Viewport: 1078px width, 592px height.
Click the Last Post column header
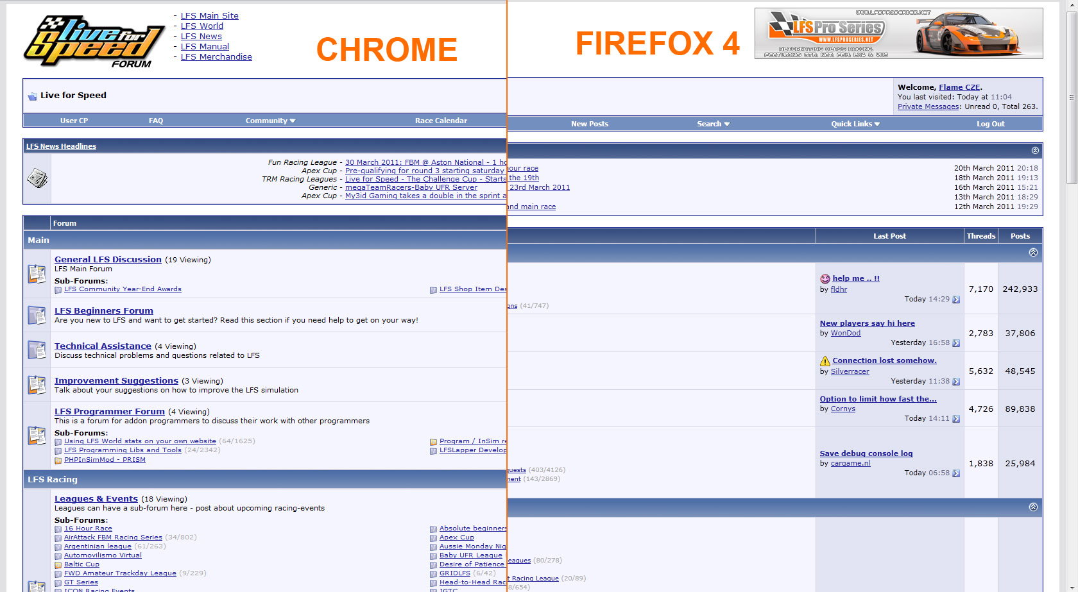point(889,236)
